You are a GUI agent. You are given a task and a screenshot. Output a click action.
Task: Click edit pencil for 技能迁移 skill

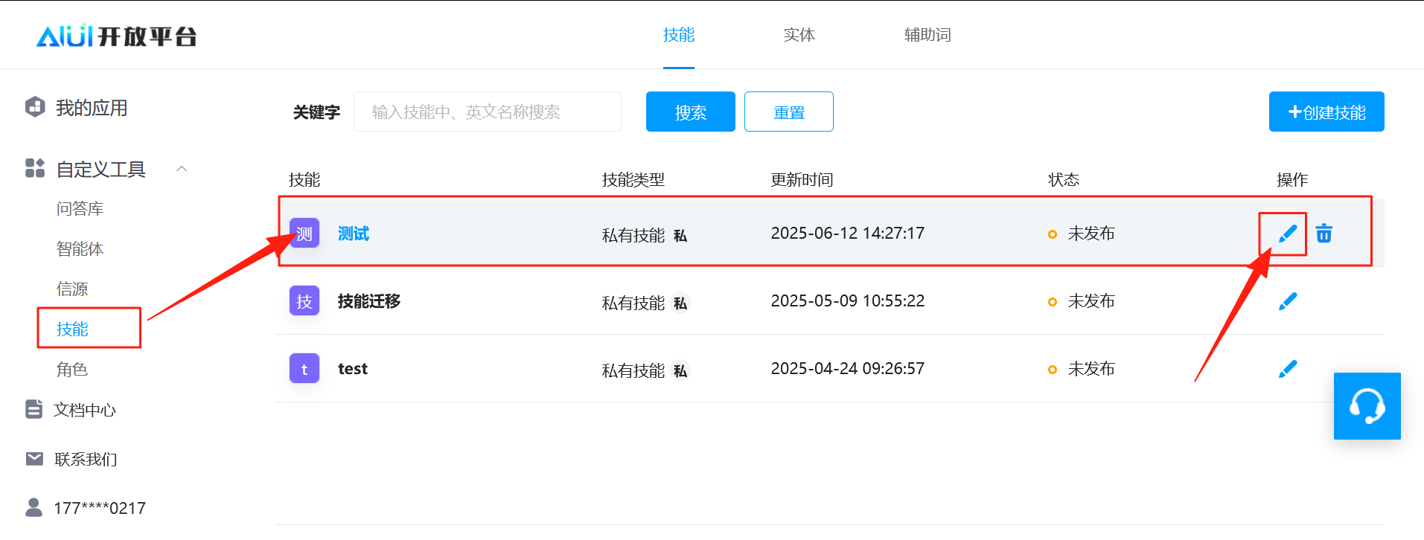[1287, 301]
